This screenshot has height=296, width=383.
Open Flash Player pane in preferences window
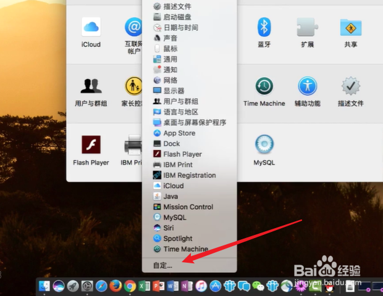point(91,144)
